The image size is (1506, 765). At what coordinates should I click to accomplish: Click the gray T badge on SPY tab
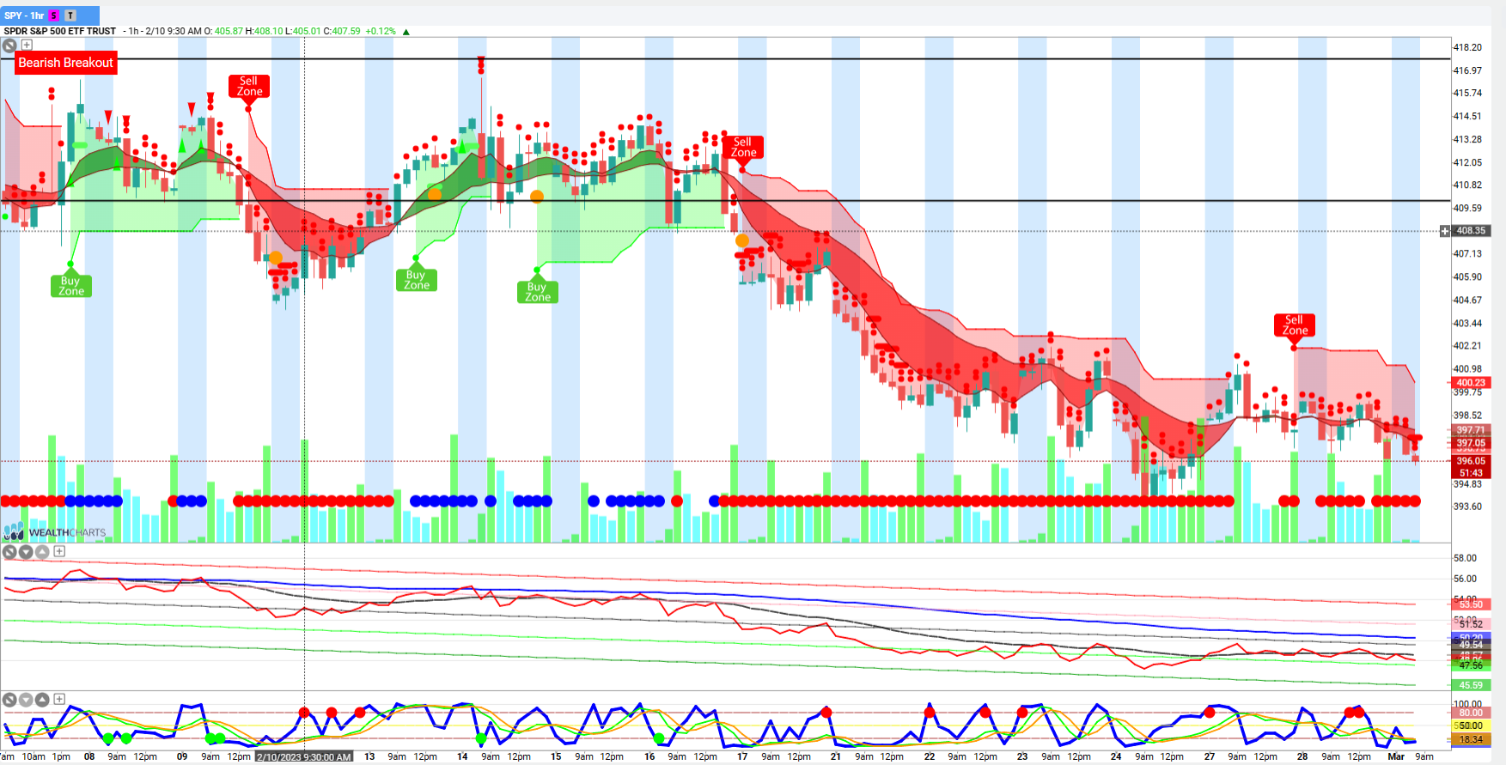[70, 15]
